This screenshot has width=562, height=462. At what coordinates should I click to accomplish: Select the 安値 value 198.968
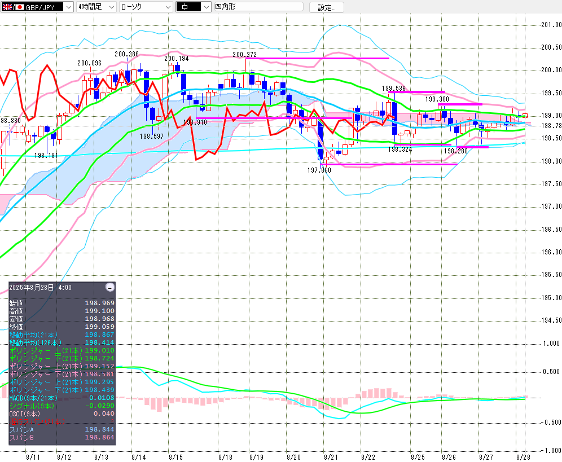[x=100, y=319]
